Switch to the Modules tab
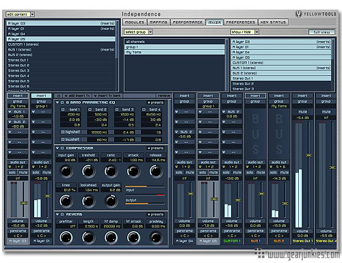The image size is (342, 263). pos(135,23)
